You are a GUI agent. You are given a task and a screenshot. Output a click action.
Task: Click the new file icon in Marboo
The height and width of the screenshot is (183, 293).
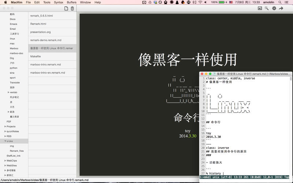[x=66, y=8]
